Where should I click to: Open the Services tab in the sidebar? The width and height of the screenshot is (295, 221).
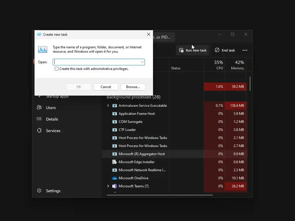[x=53, y=131]
